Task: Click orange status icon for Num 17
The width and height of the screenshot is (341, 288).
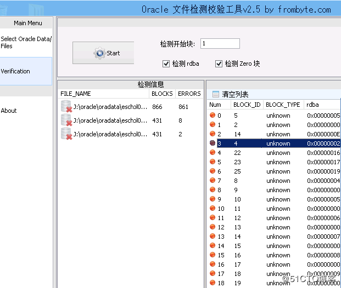Action: [x=213, y=273]
